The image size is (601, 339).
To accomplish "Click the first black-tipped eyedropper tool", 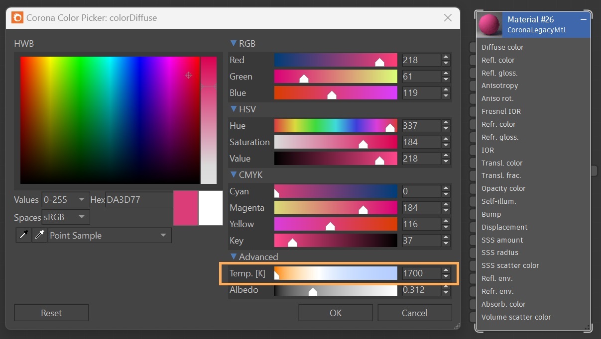I will (x=23, y=236).
